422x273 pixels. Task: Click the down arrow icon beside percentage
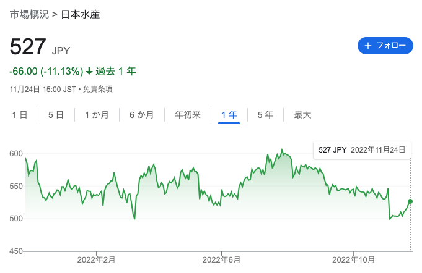[x=89, y=71]
